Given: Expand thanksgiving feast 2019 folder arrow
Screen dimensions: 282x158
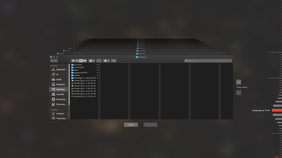Looking at the screenshot, I should pos(98,78).
